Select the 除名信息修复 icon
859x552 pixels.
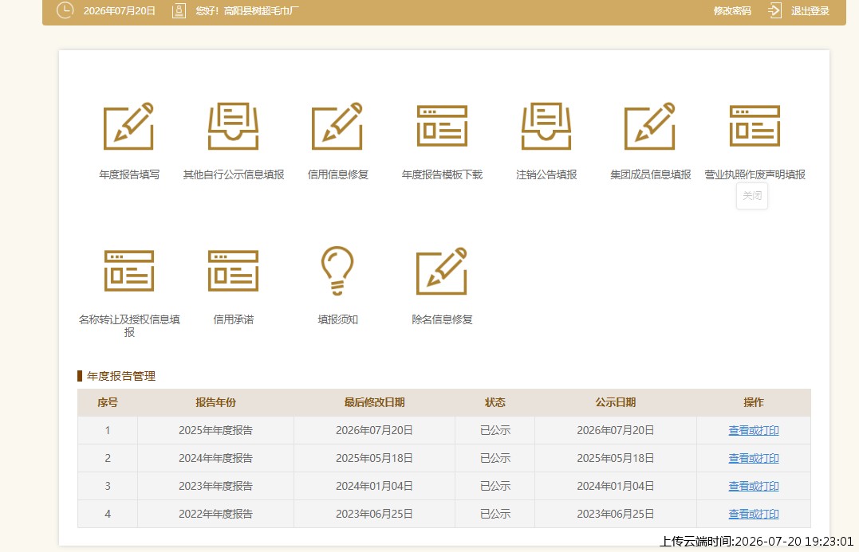(442, 271)
